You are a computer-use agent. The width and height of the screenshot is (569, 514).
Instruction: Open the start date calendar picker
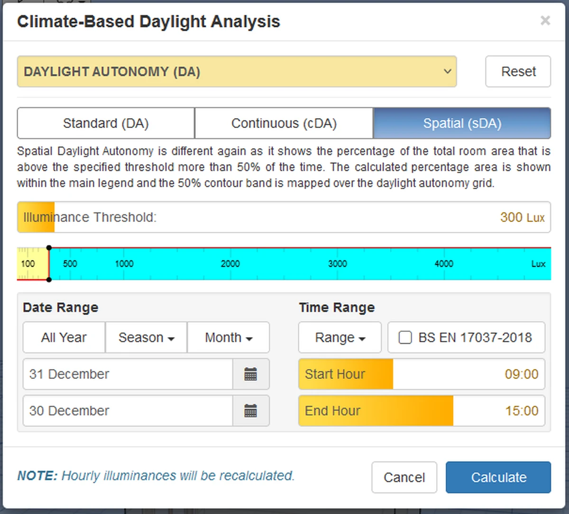[251, 374]
